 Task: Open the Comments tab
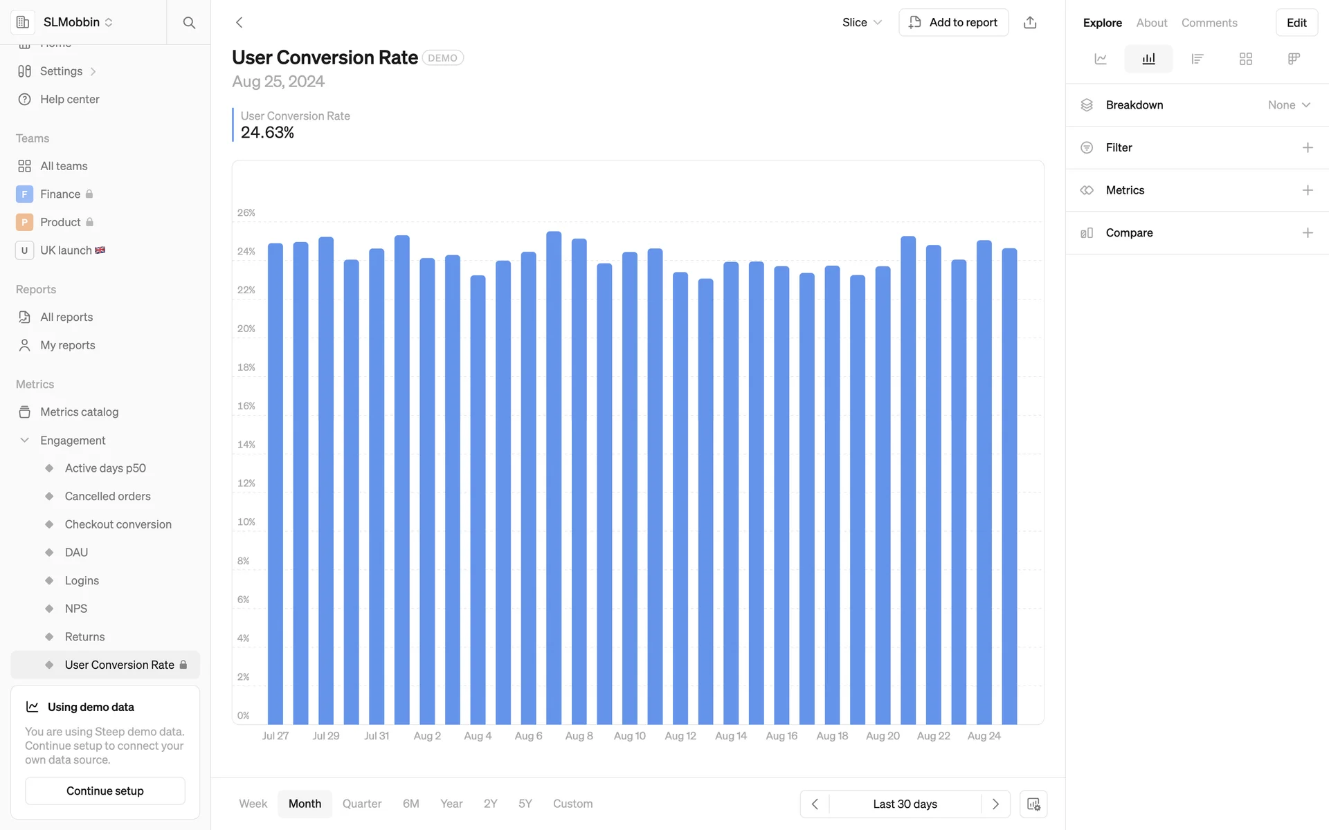(x=1209, y=23)
